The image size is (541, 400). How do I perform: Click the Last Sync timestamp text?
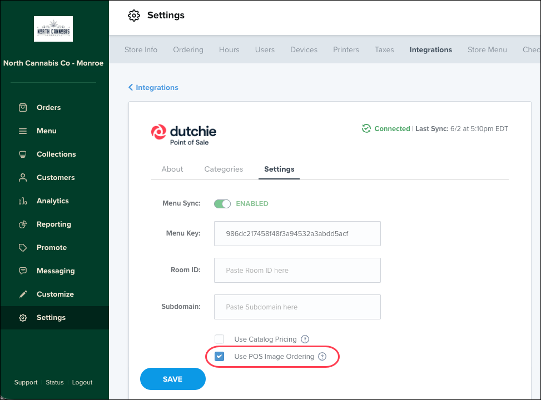[461, 129]
